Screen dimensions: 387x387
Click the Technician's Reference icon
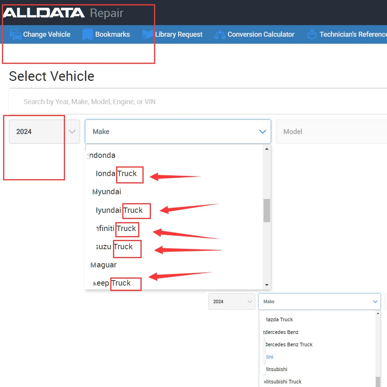coord(312,34)
